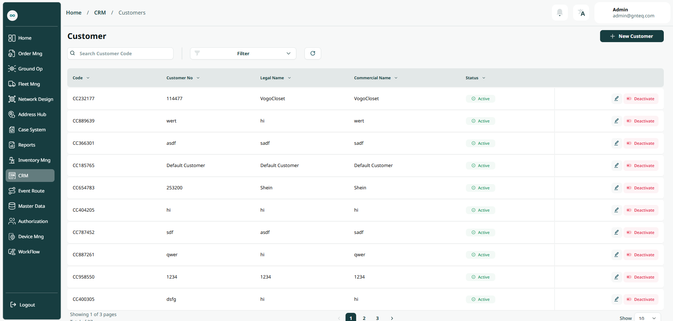Deactivate customer CC404205
Viewport: 673px width, 321px height.
point(641,210)
